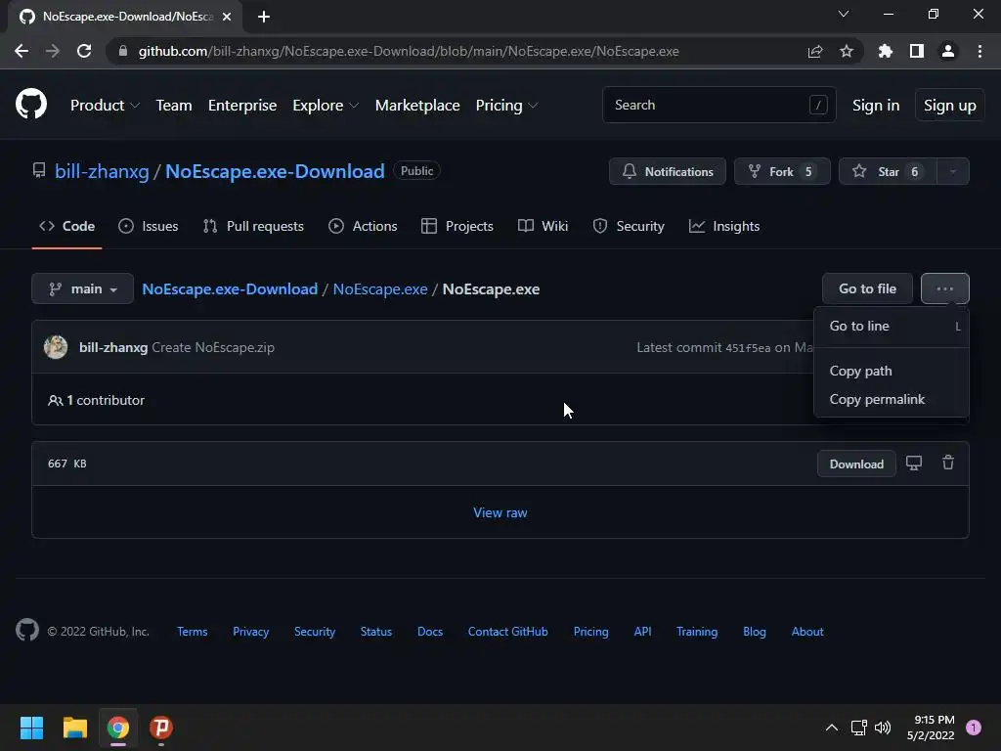
Task: Switch to the Issues tab
Action: tap(149, 226)
